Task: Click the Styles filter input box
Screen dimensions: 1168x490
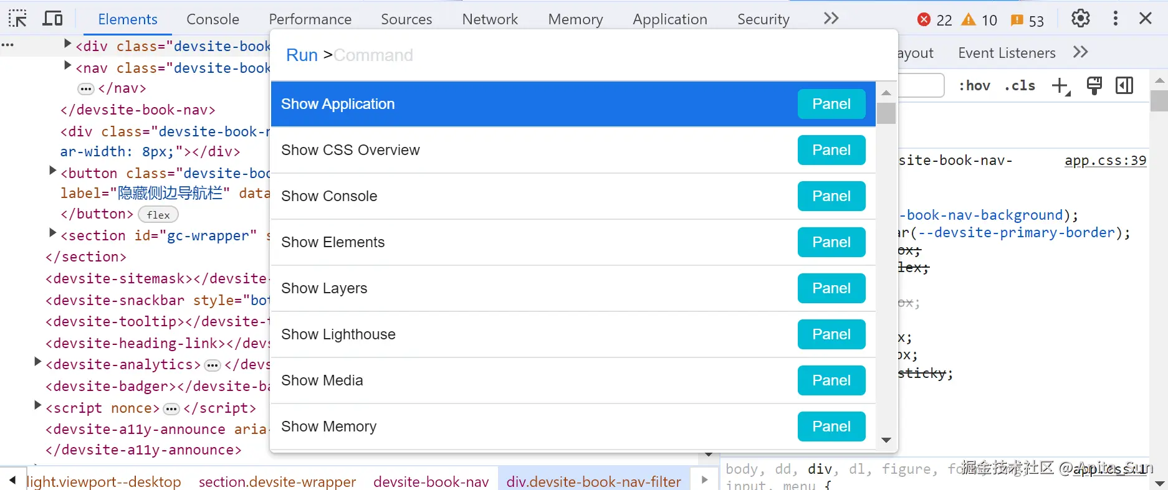Action: (921, 85)
